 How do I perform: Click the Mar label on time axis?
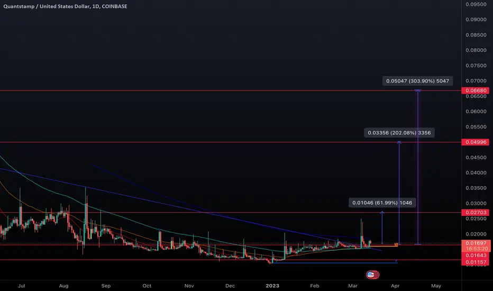(353, 286)
